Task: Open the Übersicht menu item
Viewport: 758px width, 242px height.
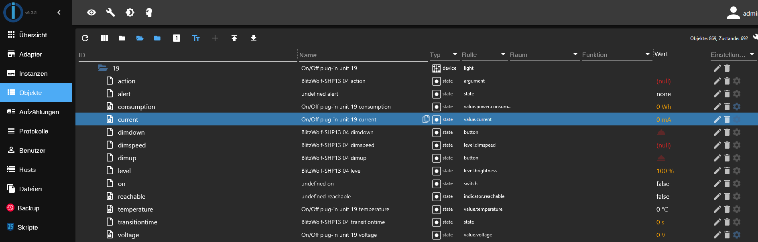Action: 36,35
